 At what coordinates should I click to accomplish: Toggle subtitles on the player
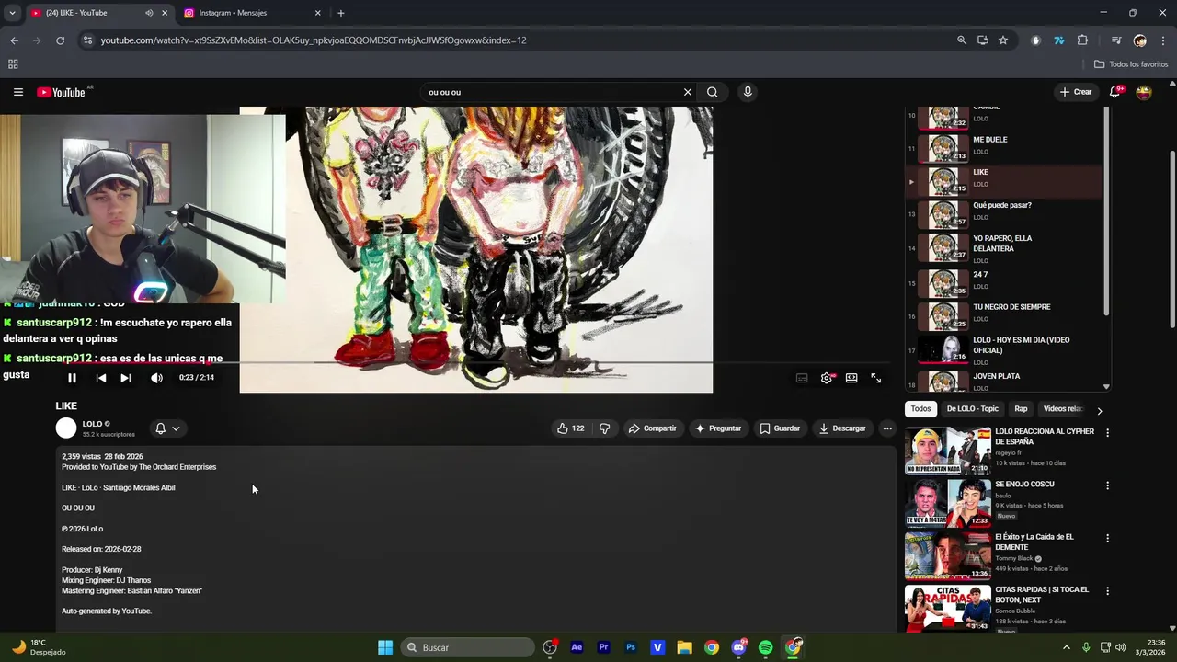pos(802,378)
